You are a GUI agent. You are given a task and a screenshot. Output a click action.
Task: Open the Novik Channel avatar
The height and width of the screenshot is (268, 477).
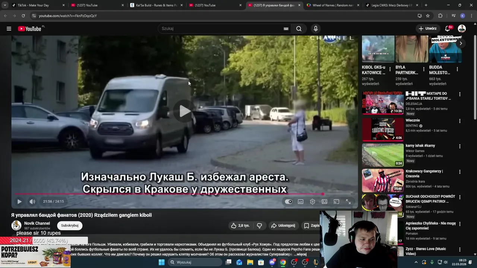(16, 225)
